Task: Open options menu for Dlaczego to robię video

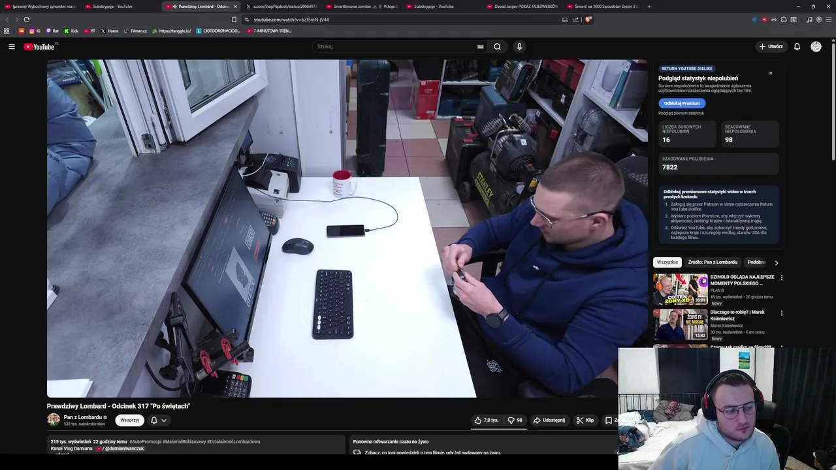Action: tap(781, 313)
